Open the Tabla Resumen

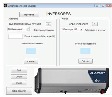tap(19, 91)
